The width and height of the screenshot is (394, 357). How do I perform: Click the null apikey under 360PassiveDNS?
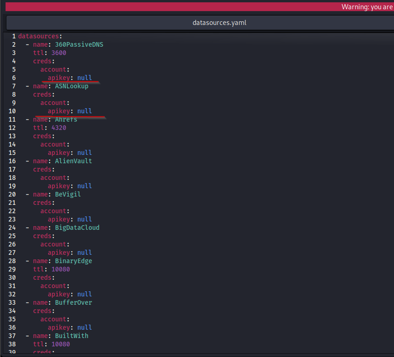pyautogui.click(x=84, y=78)
